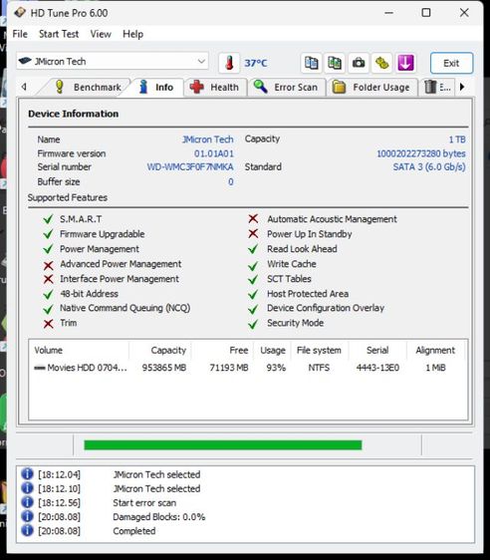Screen dimensions: 490x560
Task: Sort by the File system column header
Action: pyautogui.click(x=320, y=350)
